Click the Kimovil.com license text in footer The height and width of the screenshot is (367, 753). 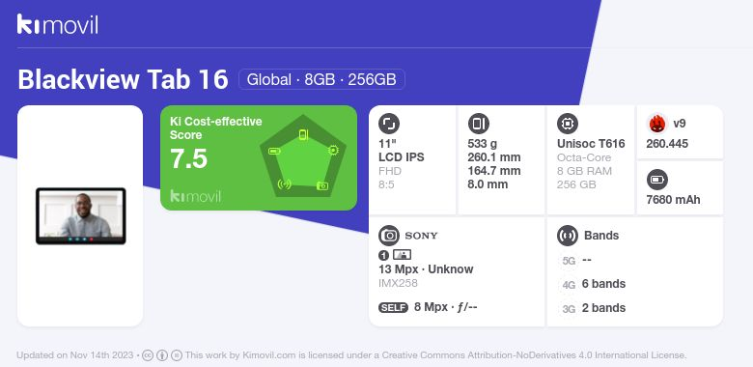436,355
